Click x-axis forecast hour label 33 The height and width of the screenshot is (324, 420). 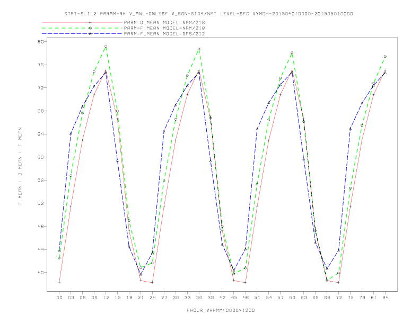(x=187, y=298)
